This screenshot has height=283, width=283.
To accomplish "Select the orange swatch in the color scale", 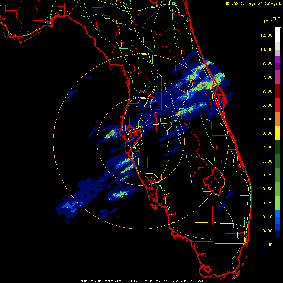I will pos(278,119).
